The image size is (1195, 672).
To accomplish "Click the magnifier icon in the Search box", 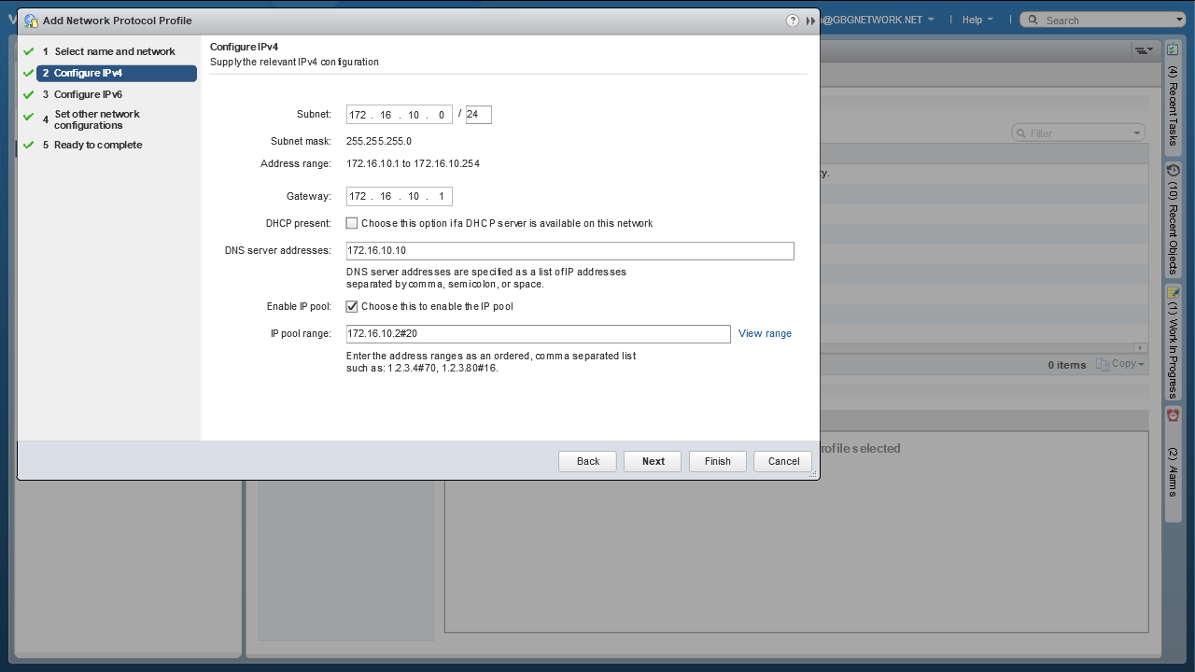I will point(1033,20).
